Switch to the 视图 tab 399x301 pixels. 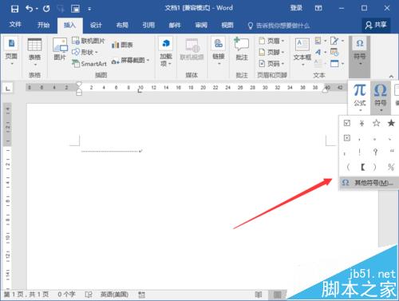point(227,25)
